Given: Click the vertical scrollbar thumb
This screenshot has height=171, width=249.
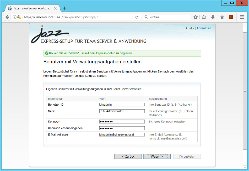Looking at the screenshot, I should [245, 91].
